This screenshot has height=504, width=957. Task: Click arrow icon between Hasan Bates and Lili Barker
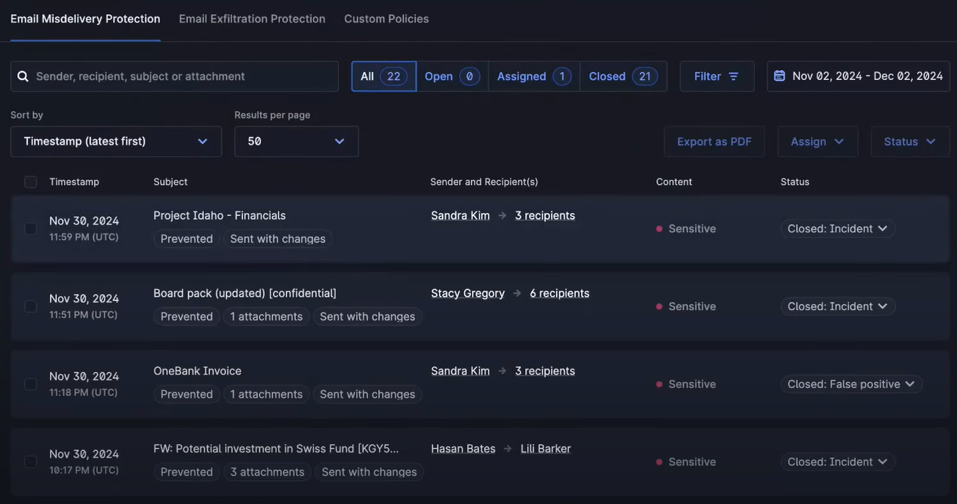coord(508,449)
